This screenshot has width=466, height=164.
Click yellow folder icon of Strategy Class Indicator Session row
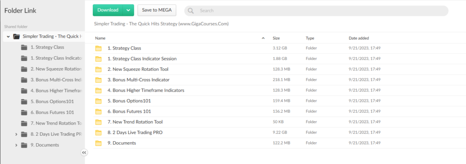click(98, 59)
